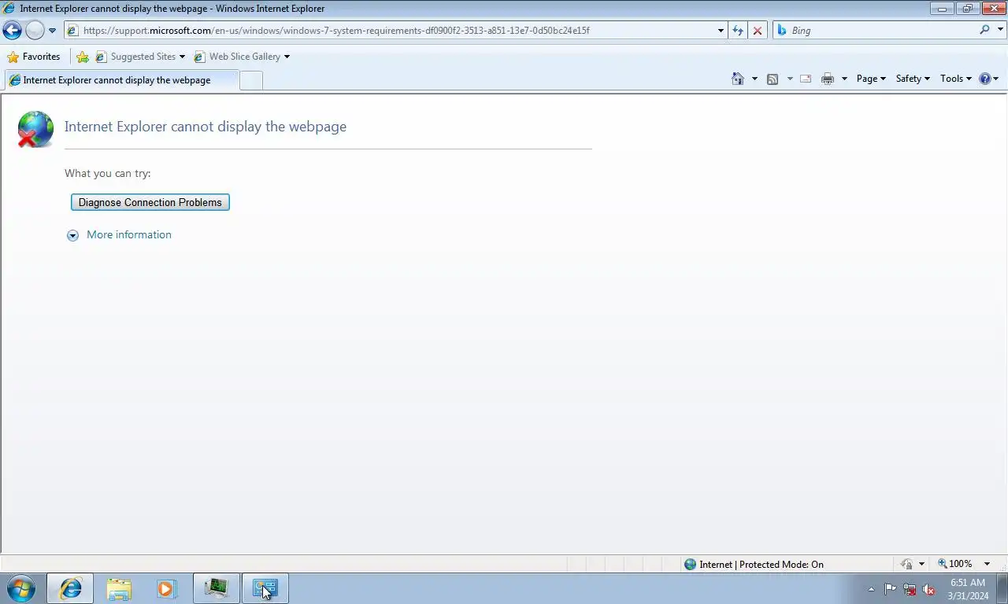Viewport: 1008px width, 604px height.
Task: Open the Page menu
Action: click(871, 79)
